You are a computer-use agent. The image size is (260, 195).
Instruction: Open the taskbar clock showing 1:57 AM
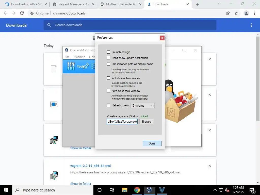238,190
